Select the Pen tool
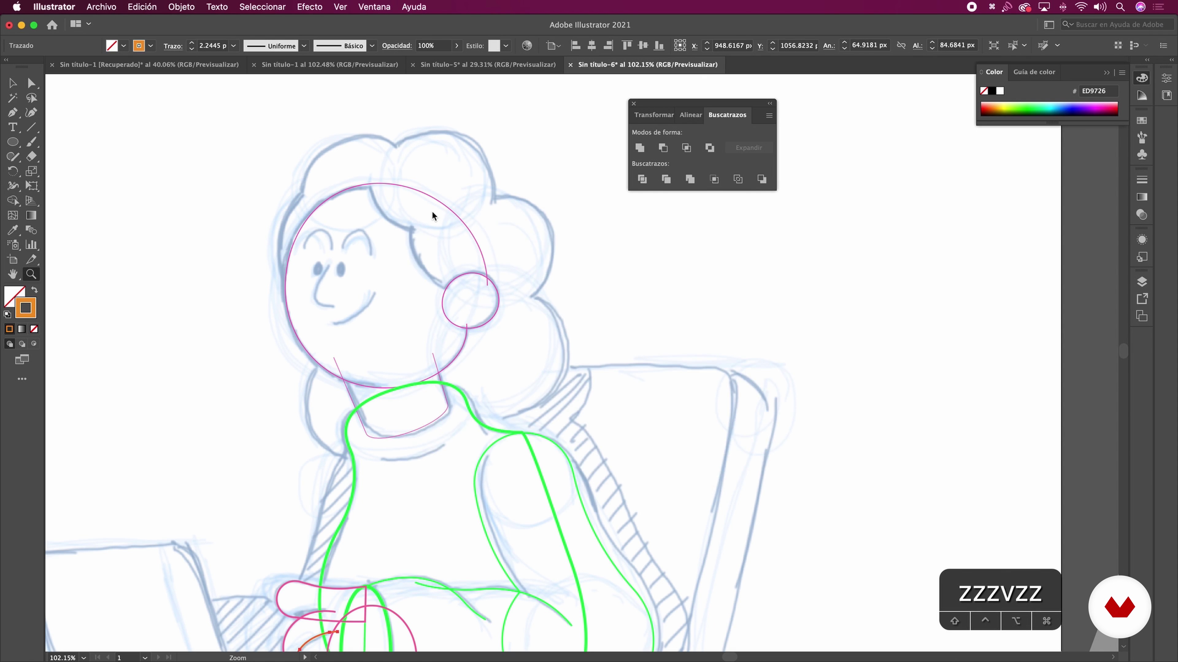Screen dimensions: 1178x662 click(x=12, y=112)
